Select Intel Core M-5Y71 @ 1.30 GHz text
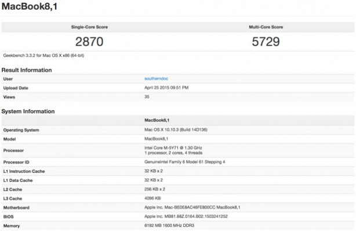 pos(173,148)
